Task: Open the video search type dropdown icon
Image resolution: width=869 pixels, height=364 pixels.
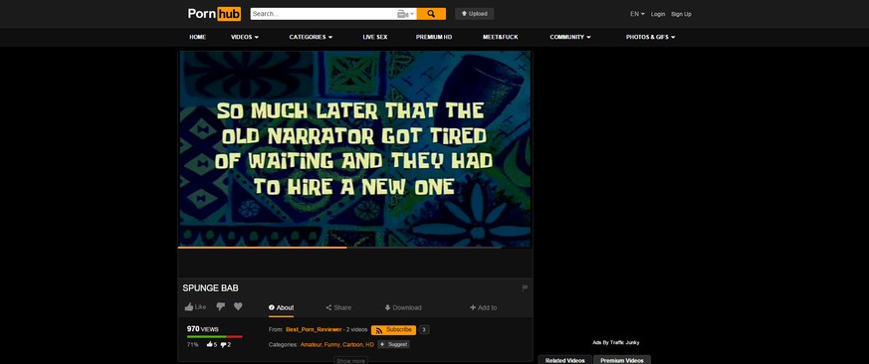Action: (406, 14)
